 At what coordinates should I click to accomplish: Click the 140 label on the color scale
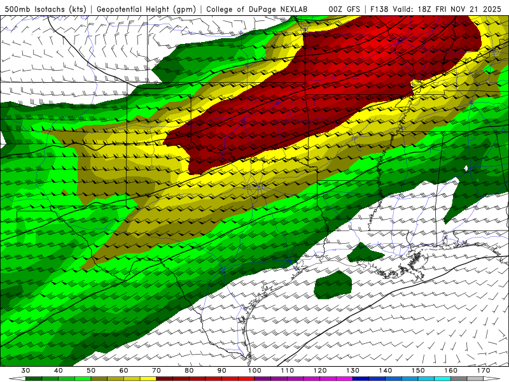(x=386, y=371)
